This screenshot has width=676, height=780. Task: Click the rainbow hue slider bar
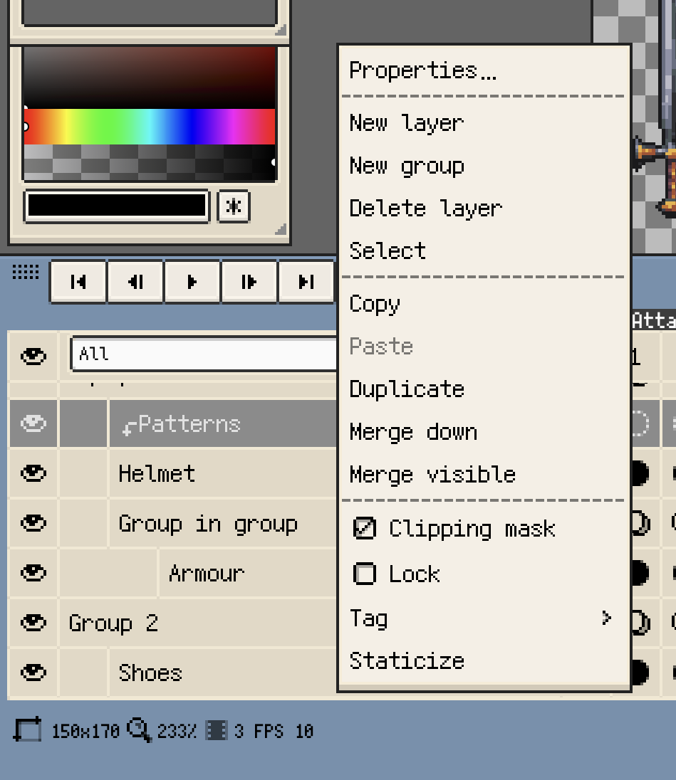[x=150, y=127]
